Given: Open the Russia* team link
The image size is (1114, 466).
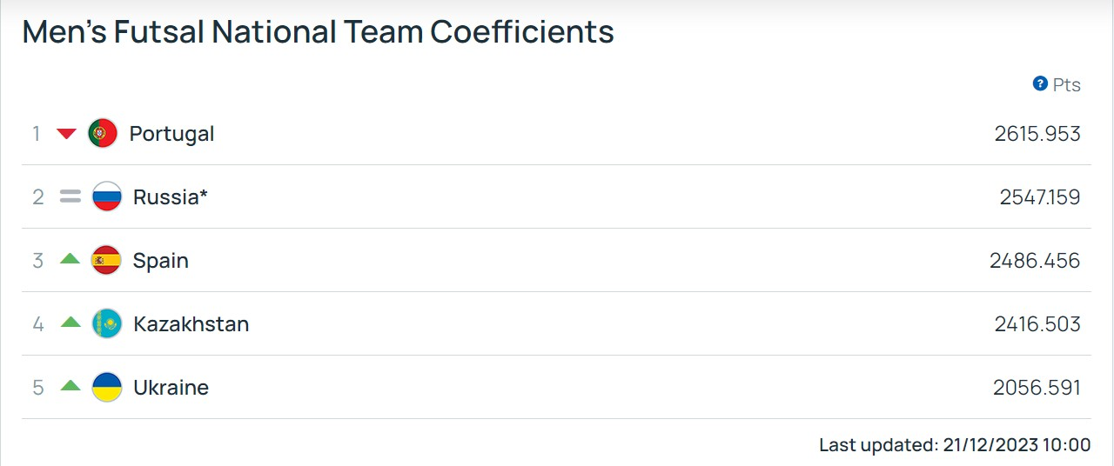Looking at the screenshot, I should coord(171,197).
